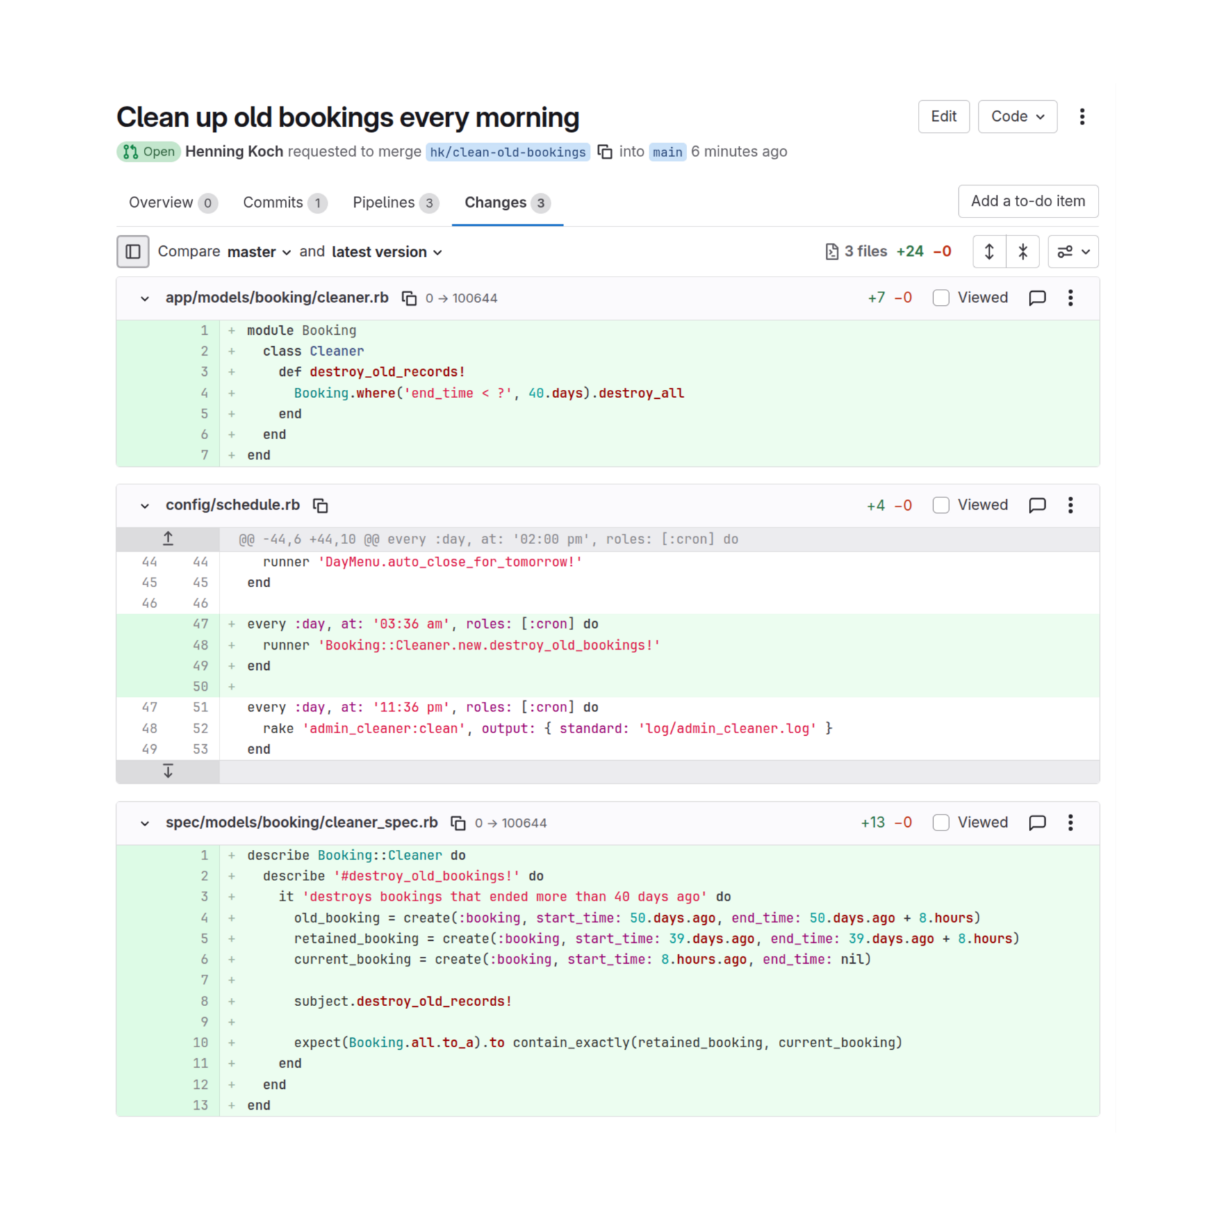Viewport: 1216px width, 1216px height.
Task: Mark app/models/booking/cleaner.rb as Viewed
Action: [x=941, y=298]
